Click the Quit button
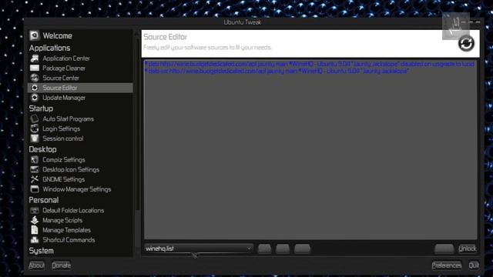The image size is (493, 277). pyautogui.click(x=474, y=265)
